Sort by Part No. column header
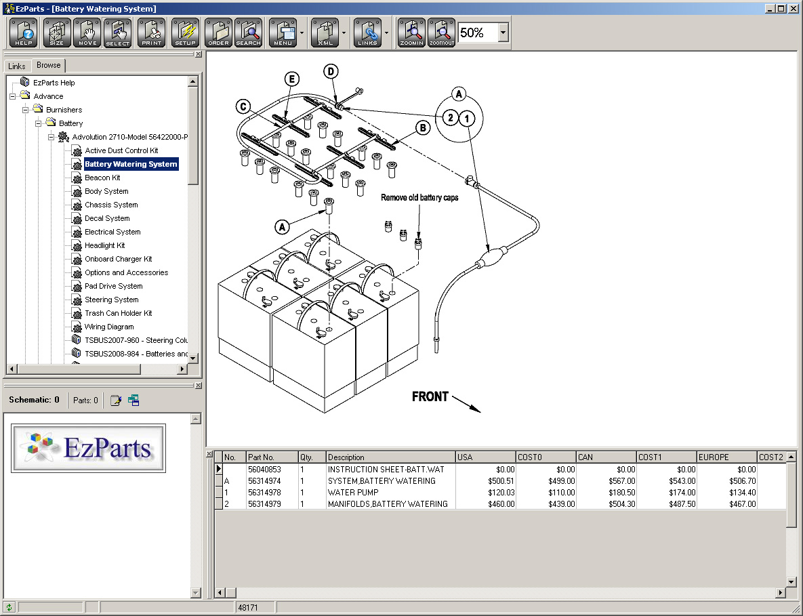Screen dimensions: 803x616 tap(272, 457)
